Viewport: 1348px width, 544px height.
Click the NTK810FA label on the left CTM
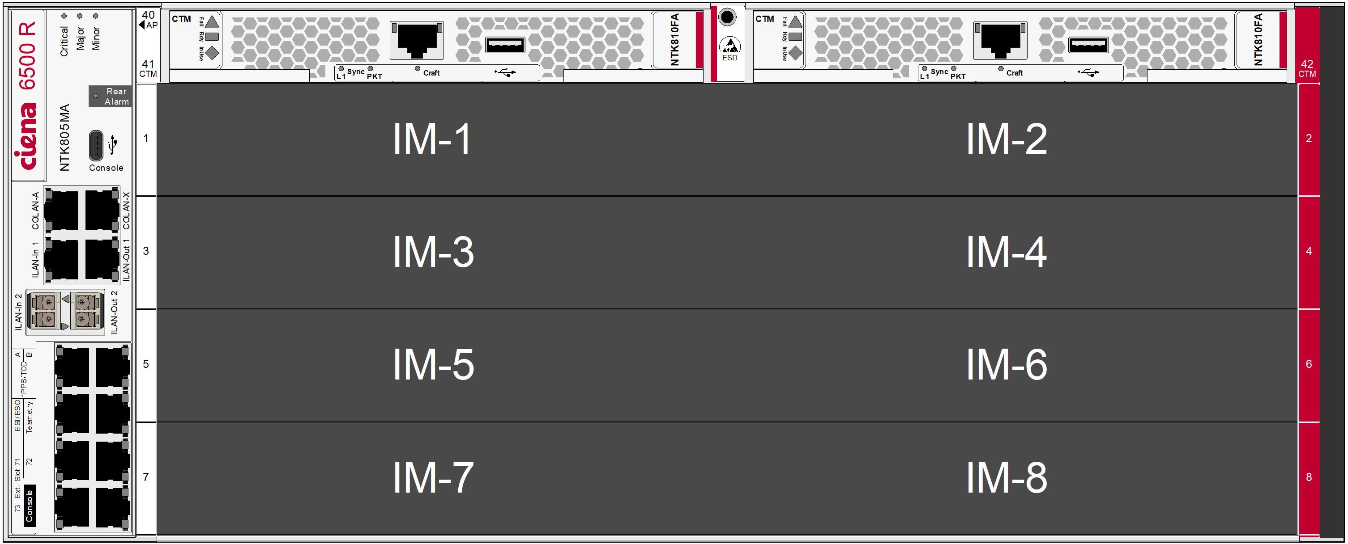(x=674, y=40)
